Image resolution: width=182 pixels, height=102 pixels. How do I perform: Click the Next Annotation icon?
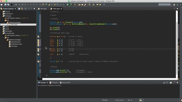(x=90, y=5)
